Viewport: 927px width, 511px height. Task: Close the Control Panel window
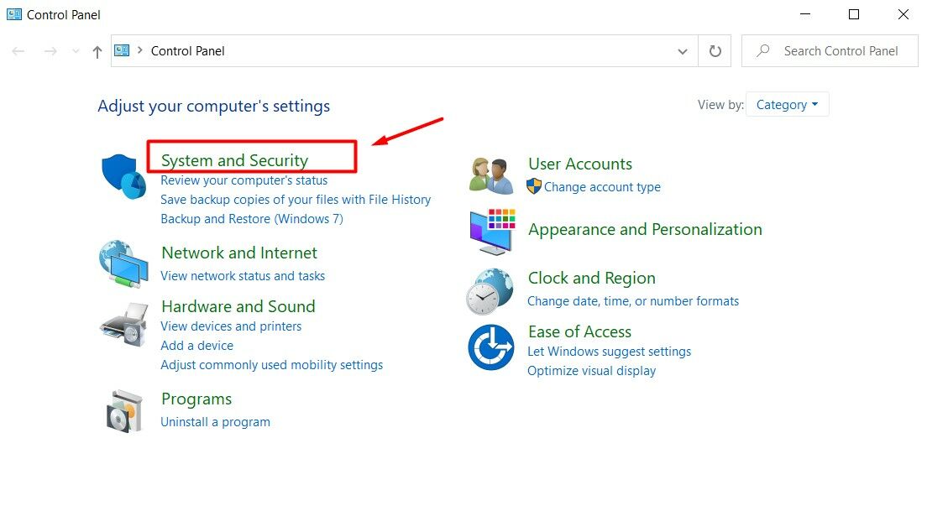(903, 14)
